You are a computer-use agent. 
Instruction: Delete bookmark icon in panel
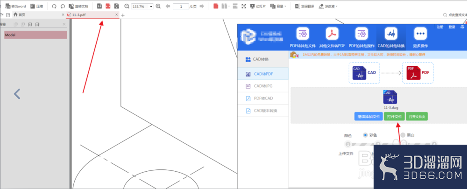click(x=37, y=24)
